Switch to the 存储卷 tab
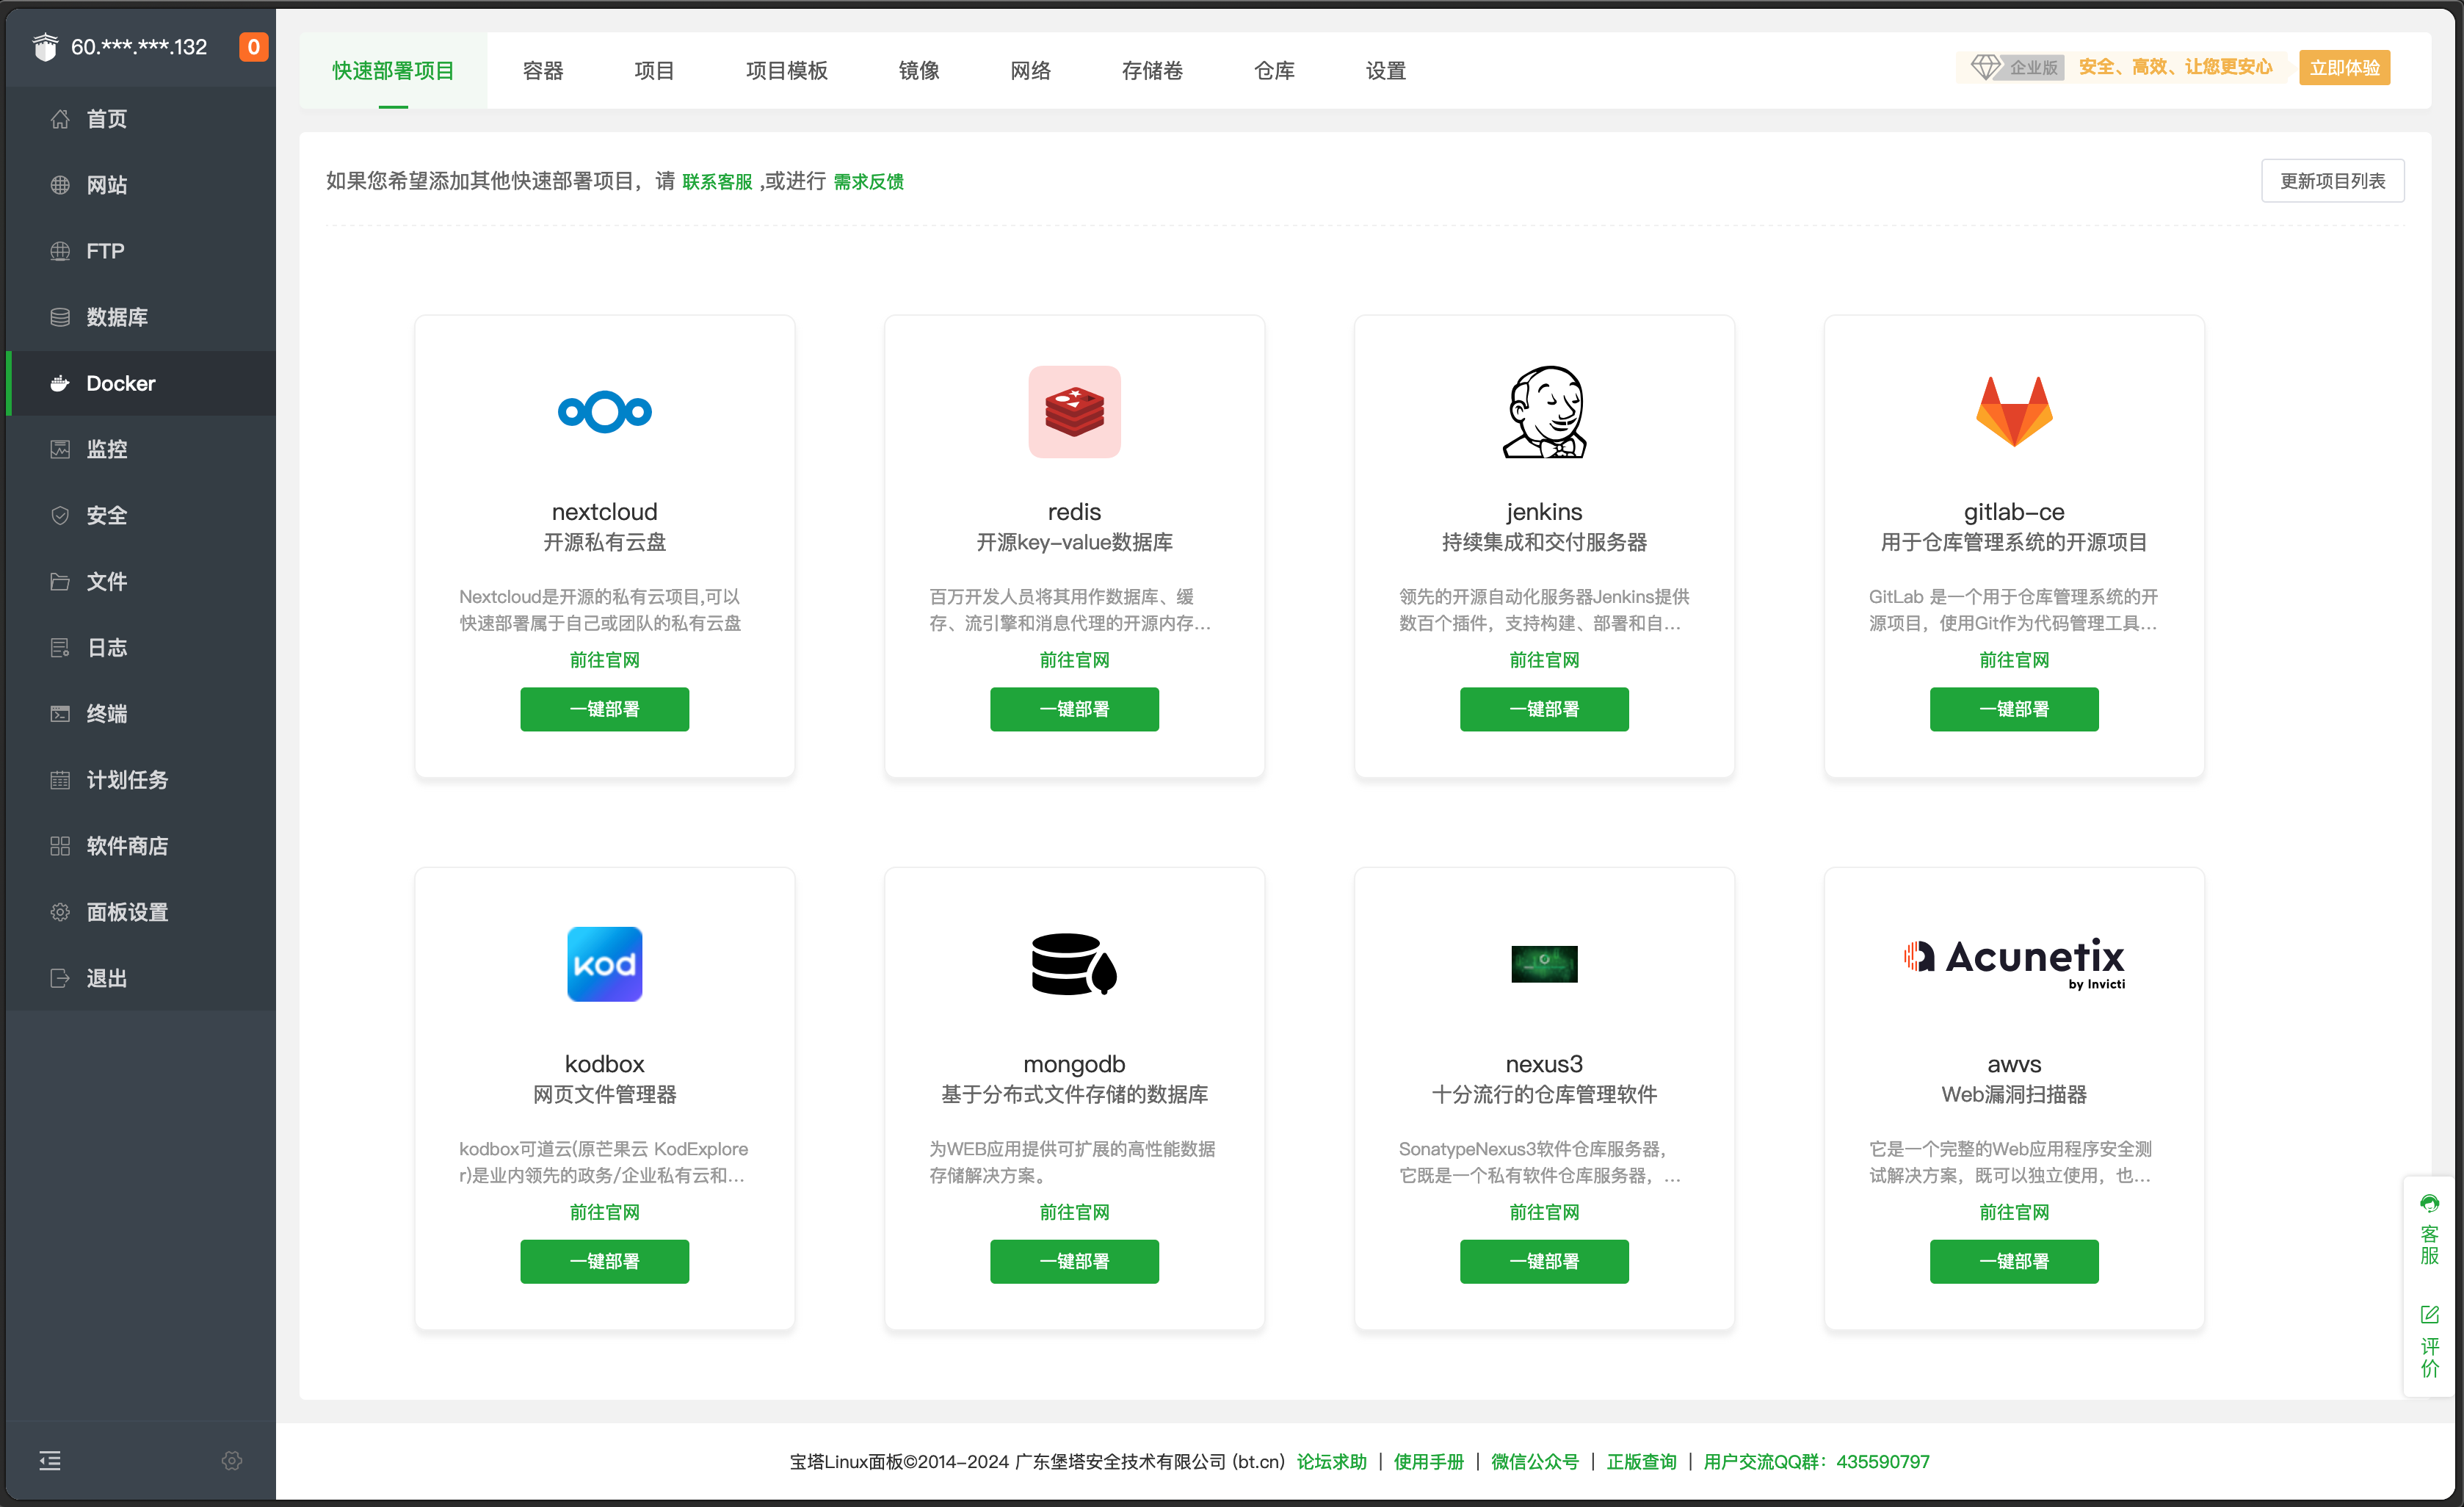The height and width of the screenshot is (1507, 2464). (1152, 70)
